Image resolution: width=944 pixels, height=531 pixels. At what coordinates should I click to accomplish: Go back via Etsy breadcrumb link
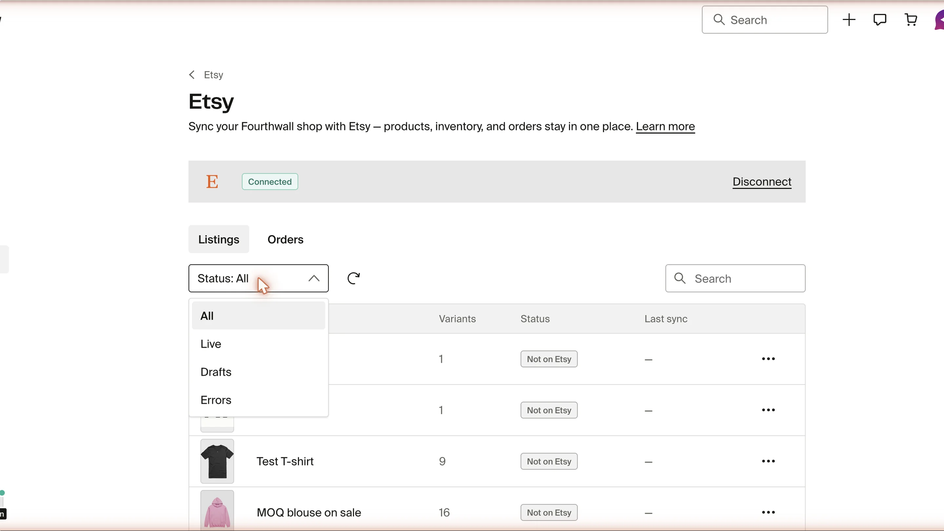tap(214, 75)
